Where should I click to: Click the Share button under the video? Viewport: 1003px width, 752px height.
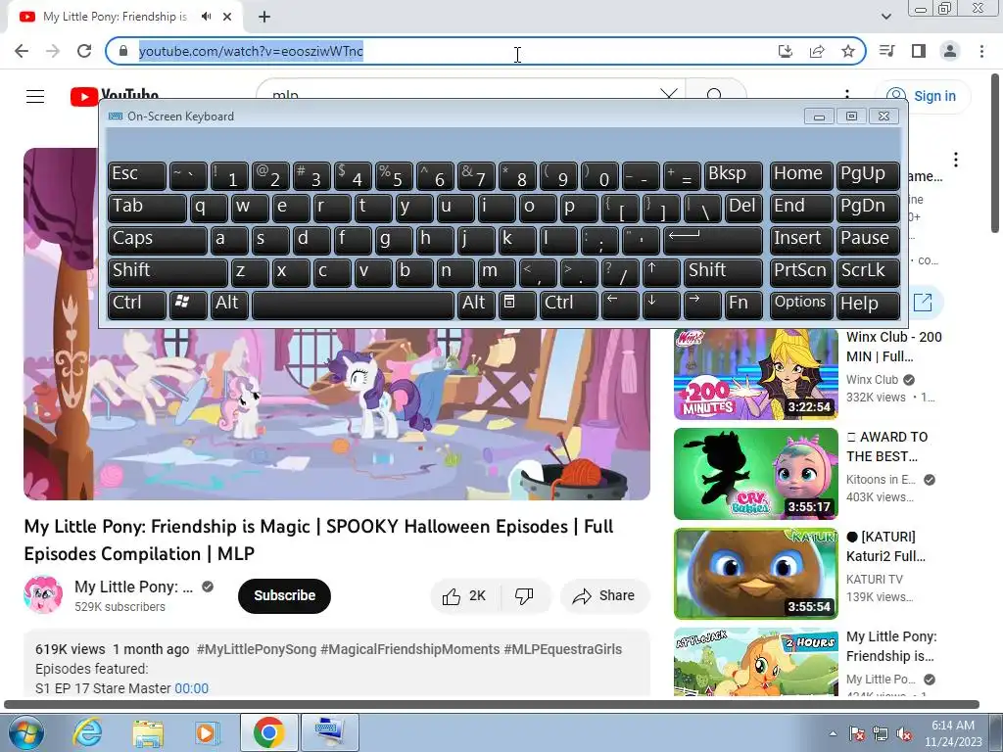coord(603,596)
